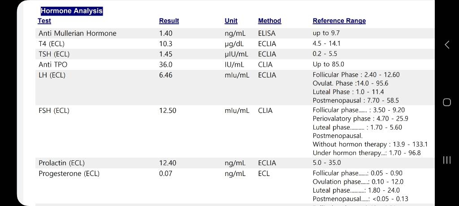Tap the ELISA method cell
Screen dimensions: 459x206
tap(267, 33)
